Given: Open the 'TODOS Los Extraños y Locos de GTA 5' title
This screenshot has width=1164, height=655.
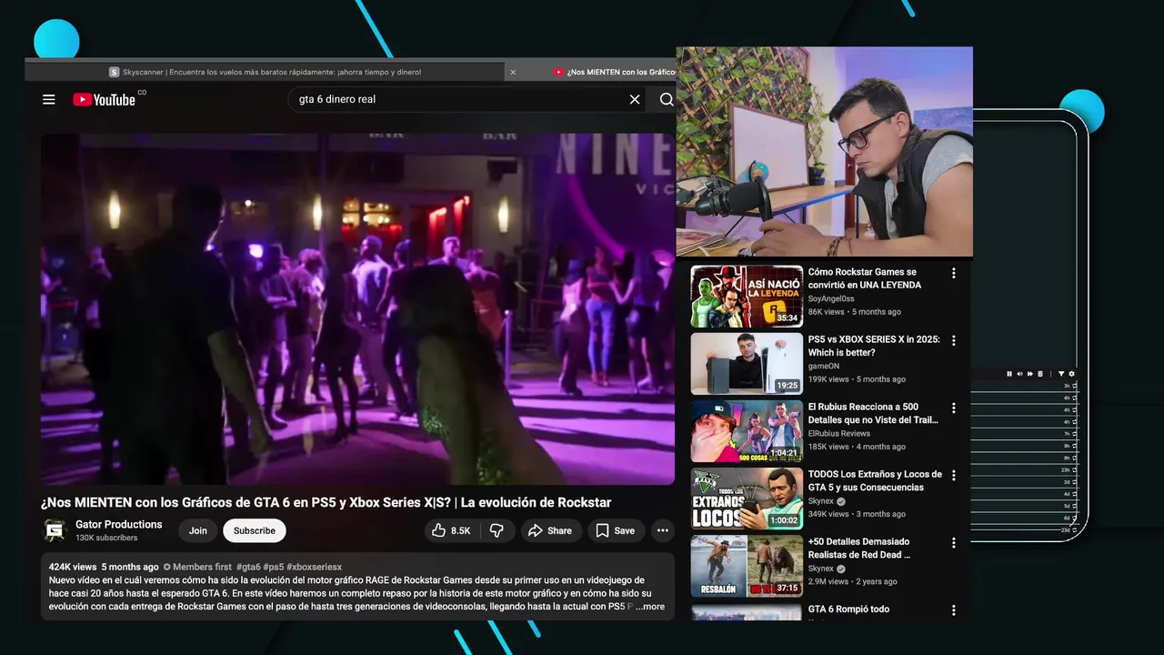Looking at the screenshot, I should point(875,480).
